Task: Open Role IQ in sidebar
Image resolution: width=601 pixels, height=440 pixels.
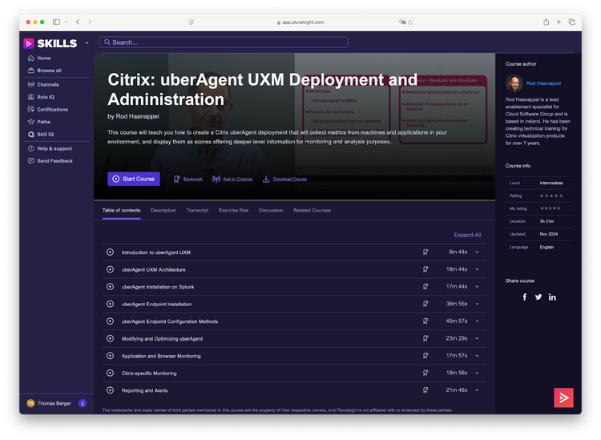Action: [41, 97]
